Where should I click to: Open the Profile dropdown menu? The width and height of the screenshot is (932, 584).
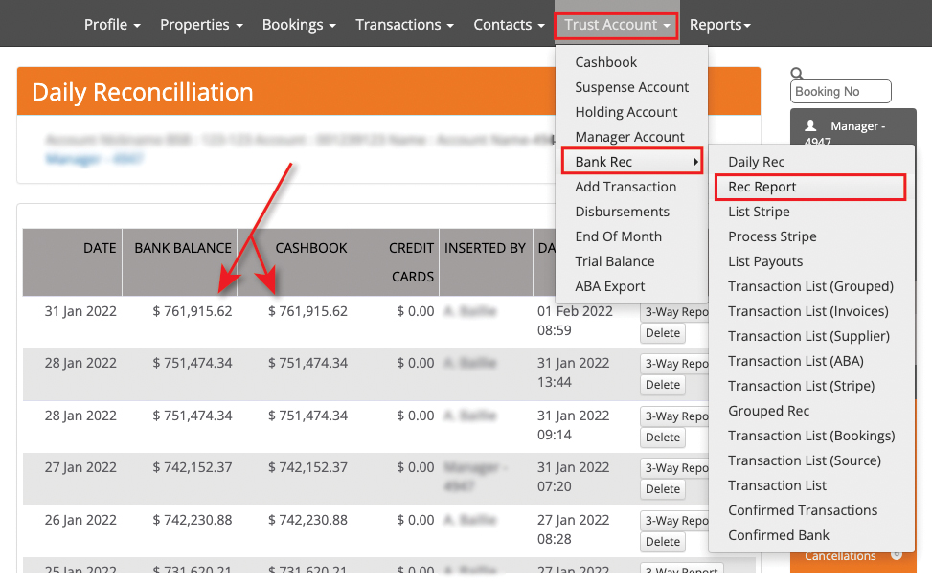pyautogui.click(x=112, y=24)
